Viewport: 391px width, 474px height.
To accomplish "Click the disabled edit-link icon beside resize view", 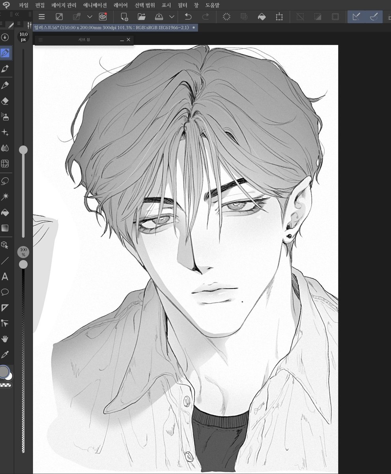I will click(x=77, y=17).
